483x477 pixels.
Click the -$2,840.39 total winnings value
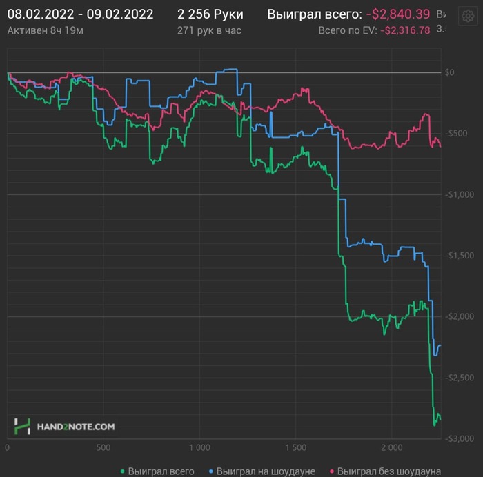398,14
